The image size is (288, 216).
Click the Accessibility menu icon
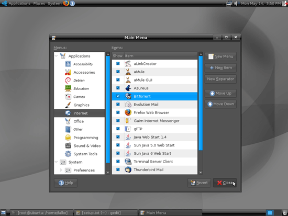[x=68, y=64]
